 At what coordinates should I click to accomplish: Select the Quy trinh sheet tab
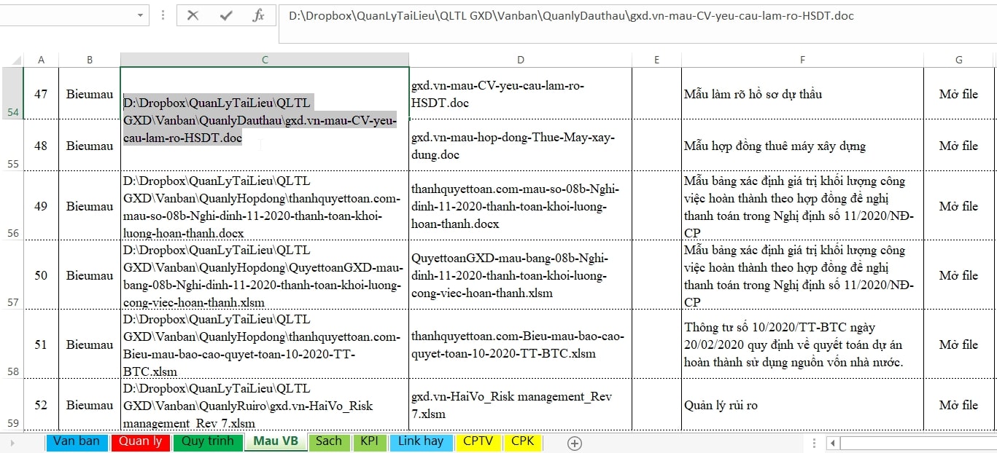click(207, 441)
